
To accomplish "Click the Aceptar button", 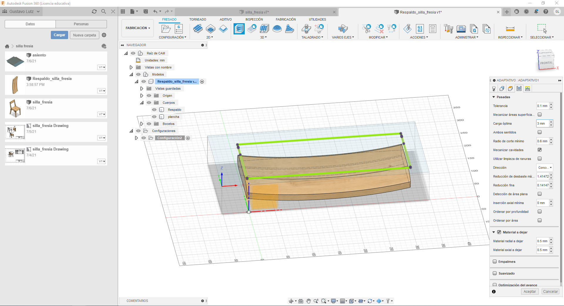I will coord(530,292).
